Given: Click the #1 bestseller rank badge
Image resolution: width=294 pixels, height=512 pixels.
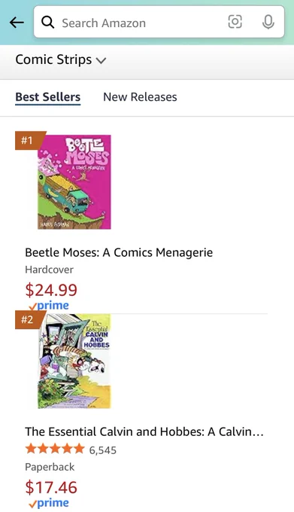Looking at the screenshot, I should click(x=29, y=140).
